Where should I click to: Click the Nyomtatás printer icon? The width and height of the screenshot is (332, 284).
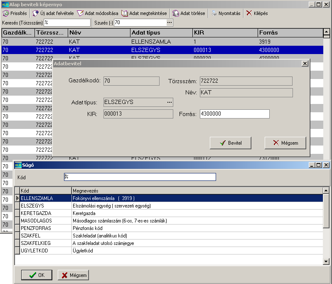tap(214, 13)
